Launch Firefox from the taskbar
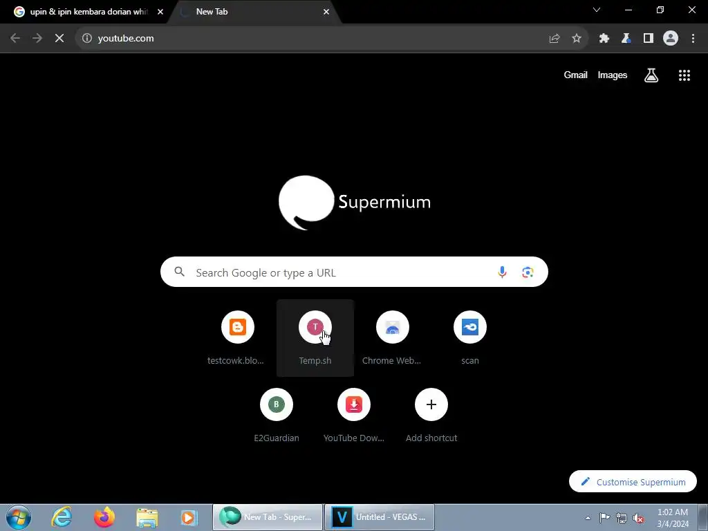708x531 pixels. 104,517
